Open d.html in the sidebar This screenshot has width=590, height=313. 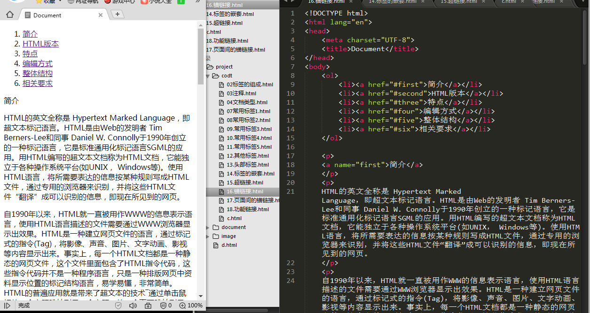point(229,245)
